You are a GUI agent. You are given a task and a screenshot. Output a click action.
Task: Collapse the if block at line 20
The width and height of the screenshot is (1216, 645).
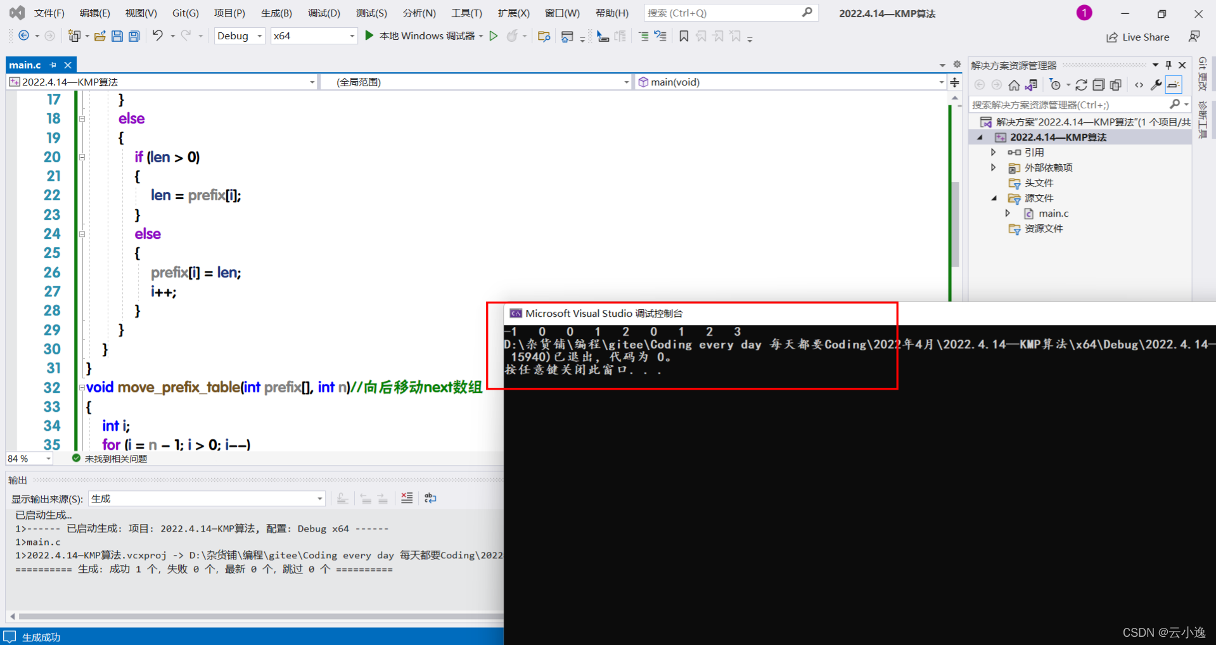(x=82, y=157)
